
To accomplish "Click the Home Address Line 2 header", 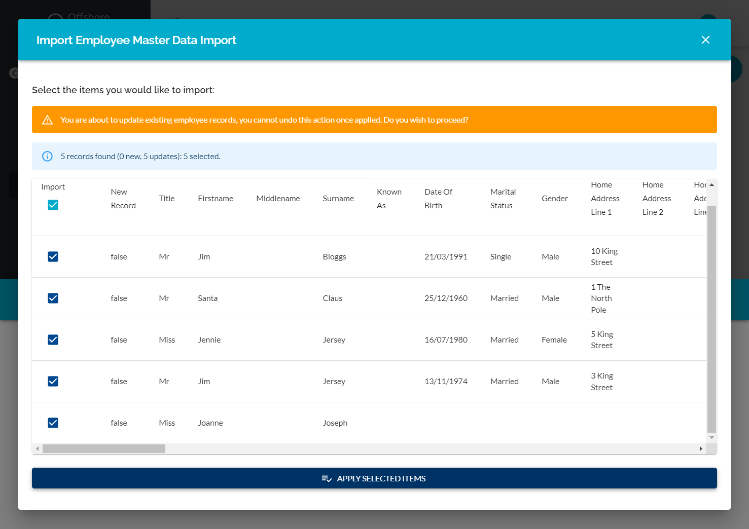I will (657, 199).
